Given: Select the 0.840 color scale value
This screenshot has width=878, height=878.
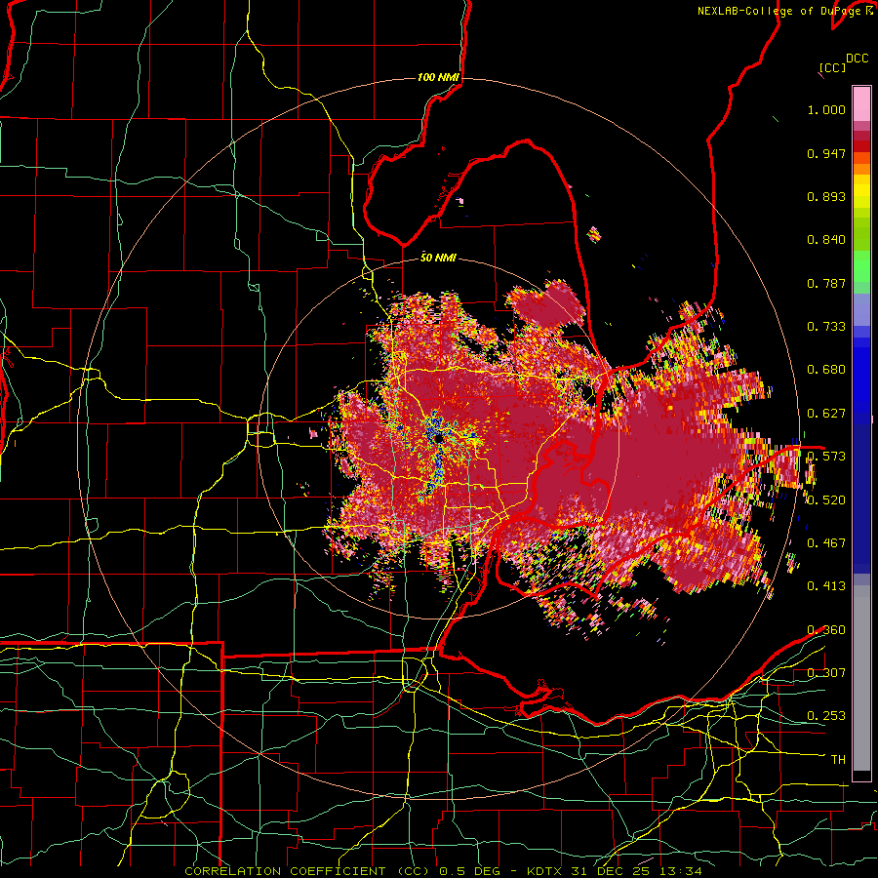Looking at the screenshot, I should [x=826, y=240].
